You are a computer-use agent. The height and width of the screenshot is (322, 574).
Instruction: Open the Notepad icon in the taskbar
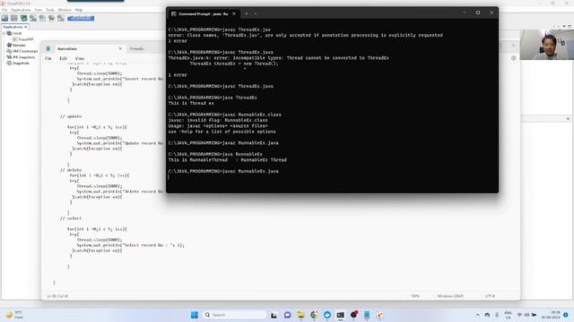[x=367, y=315]
